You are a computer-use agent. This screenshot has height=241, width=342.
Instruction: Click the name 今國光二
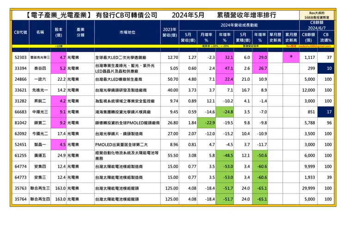click(40, 134)
